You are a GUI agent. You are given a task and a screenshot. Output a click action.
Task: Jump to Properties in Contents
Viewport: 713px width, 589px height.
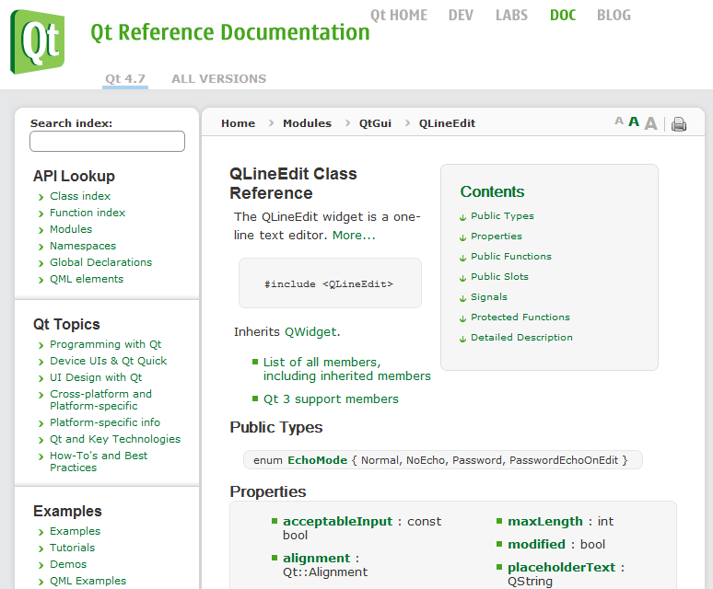497,237
